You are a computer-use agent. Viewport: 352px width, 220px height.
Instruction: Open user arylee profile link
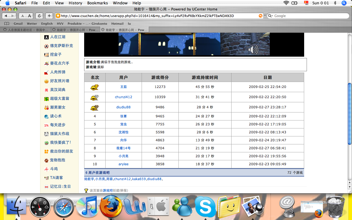pos(123,164)
